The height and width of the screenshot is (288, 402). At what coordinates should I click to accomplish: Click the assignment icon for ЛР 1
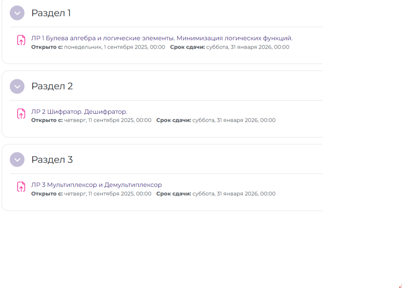(x=21, y=40)
